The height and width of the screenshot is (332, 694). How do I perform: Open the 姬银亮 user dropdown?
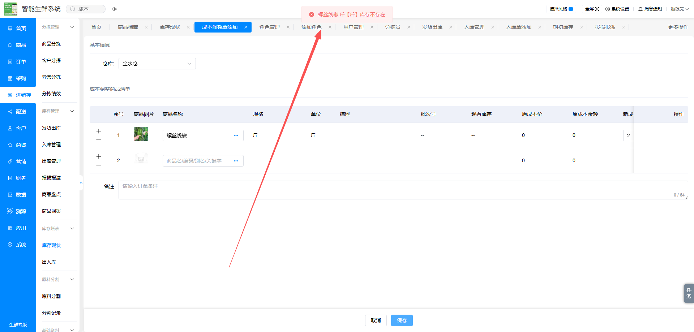(x=680, y=9)
